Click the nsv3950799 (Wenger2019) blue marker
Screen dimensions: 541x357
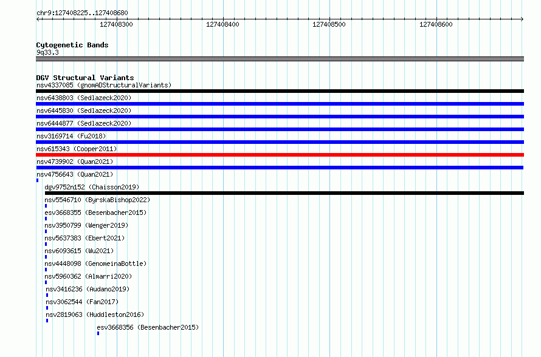pyautogui.click(x=46, y=231)
